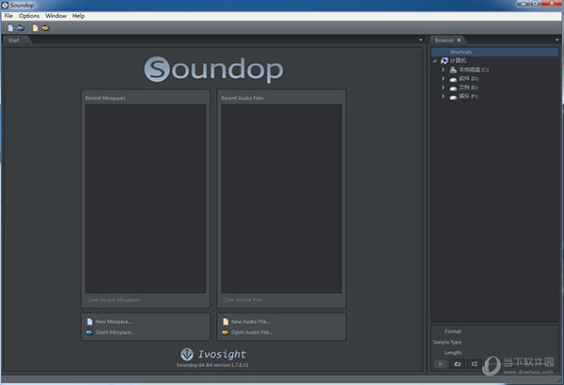564x385 pixels.
Task: Toggle loop playback in Browser preview
Action: point(458,364)
